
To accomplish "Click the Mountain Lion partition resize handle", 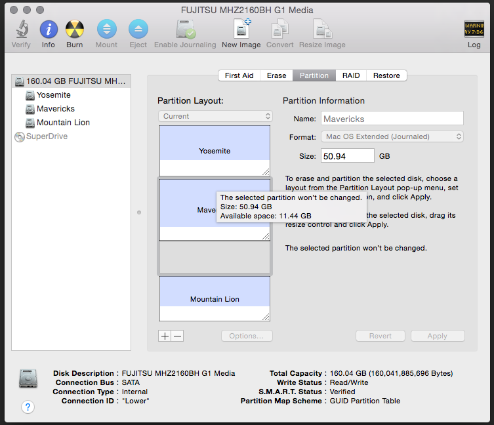I will (266, 317).
